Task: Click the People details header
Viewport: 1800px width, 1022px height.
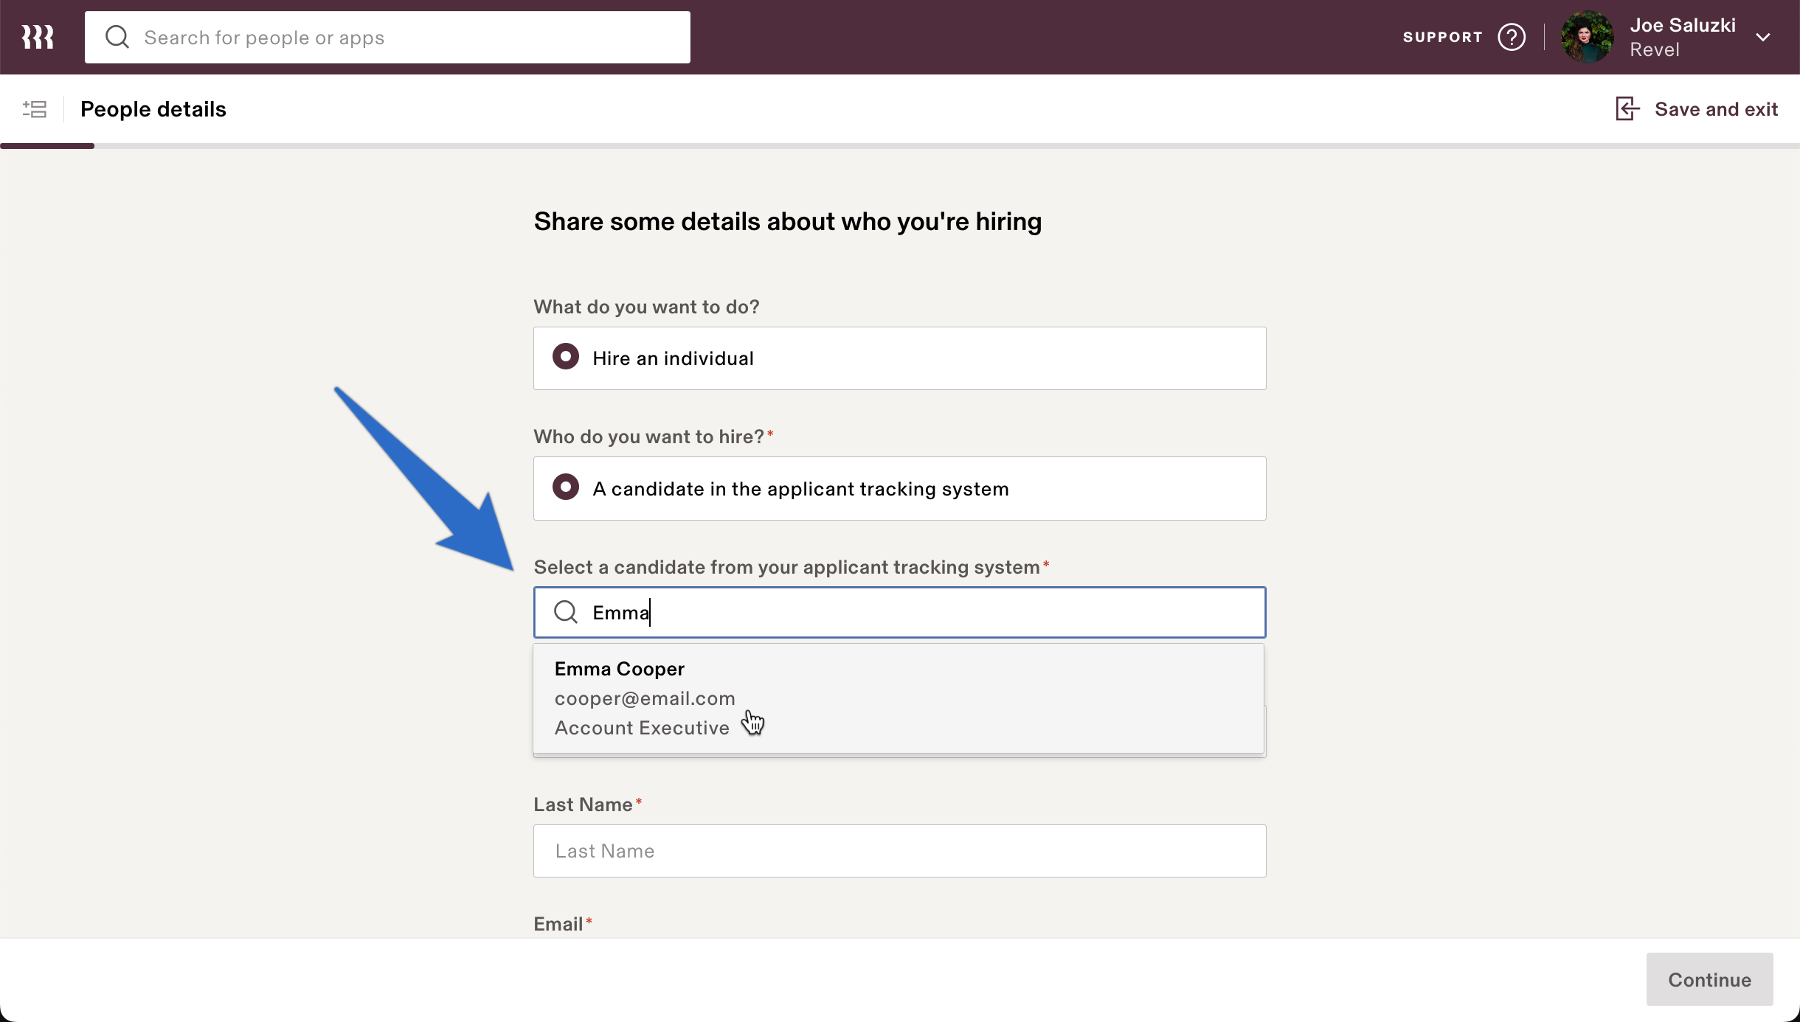Action: point(153,108)
